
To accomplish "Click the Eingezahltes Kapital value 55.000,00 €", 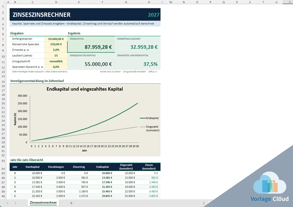I will pyautogui.click(x=98, y=64).
